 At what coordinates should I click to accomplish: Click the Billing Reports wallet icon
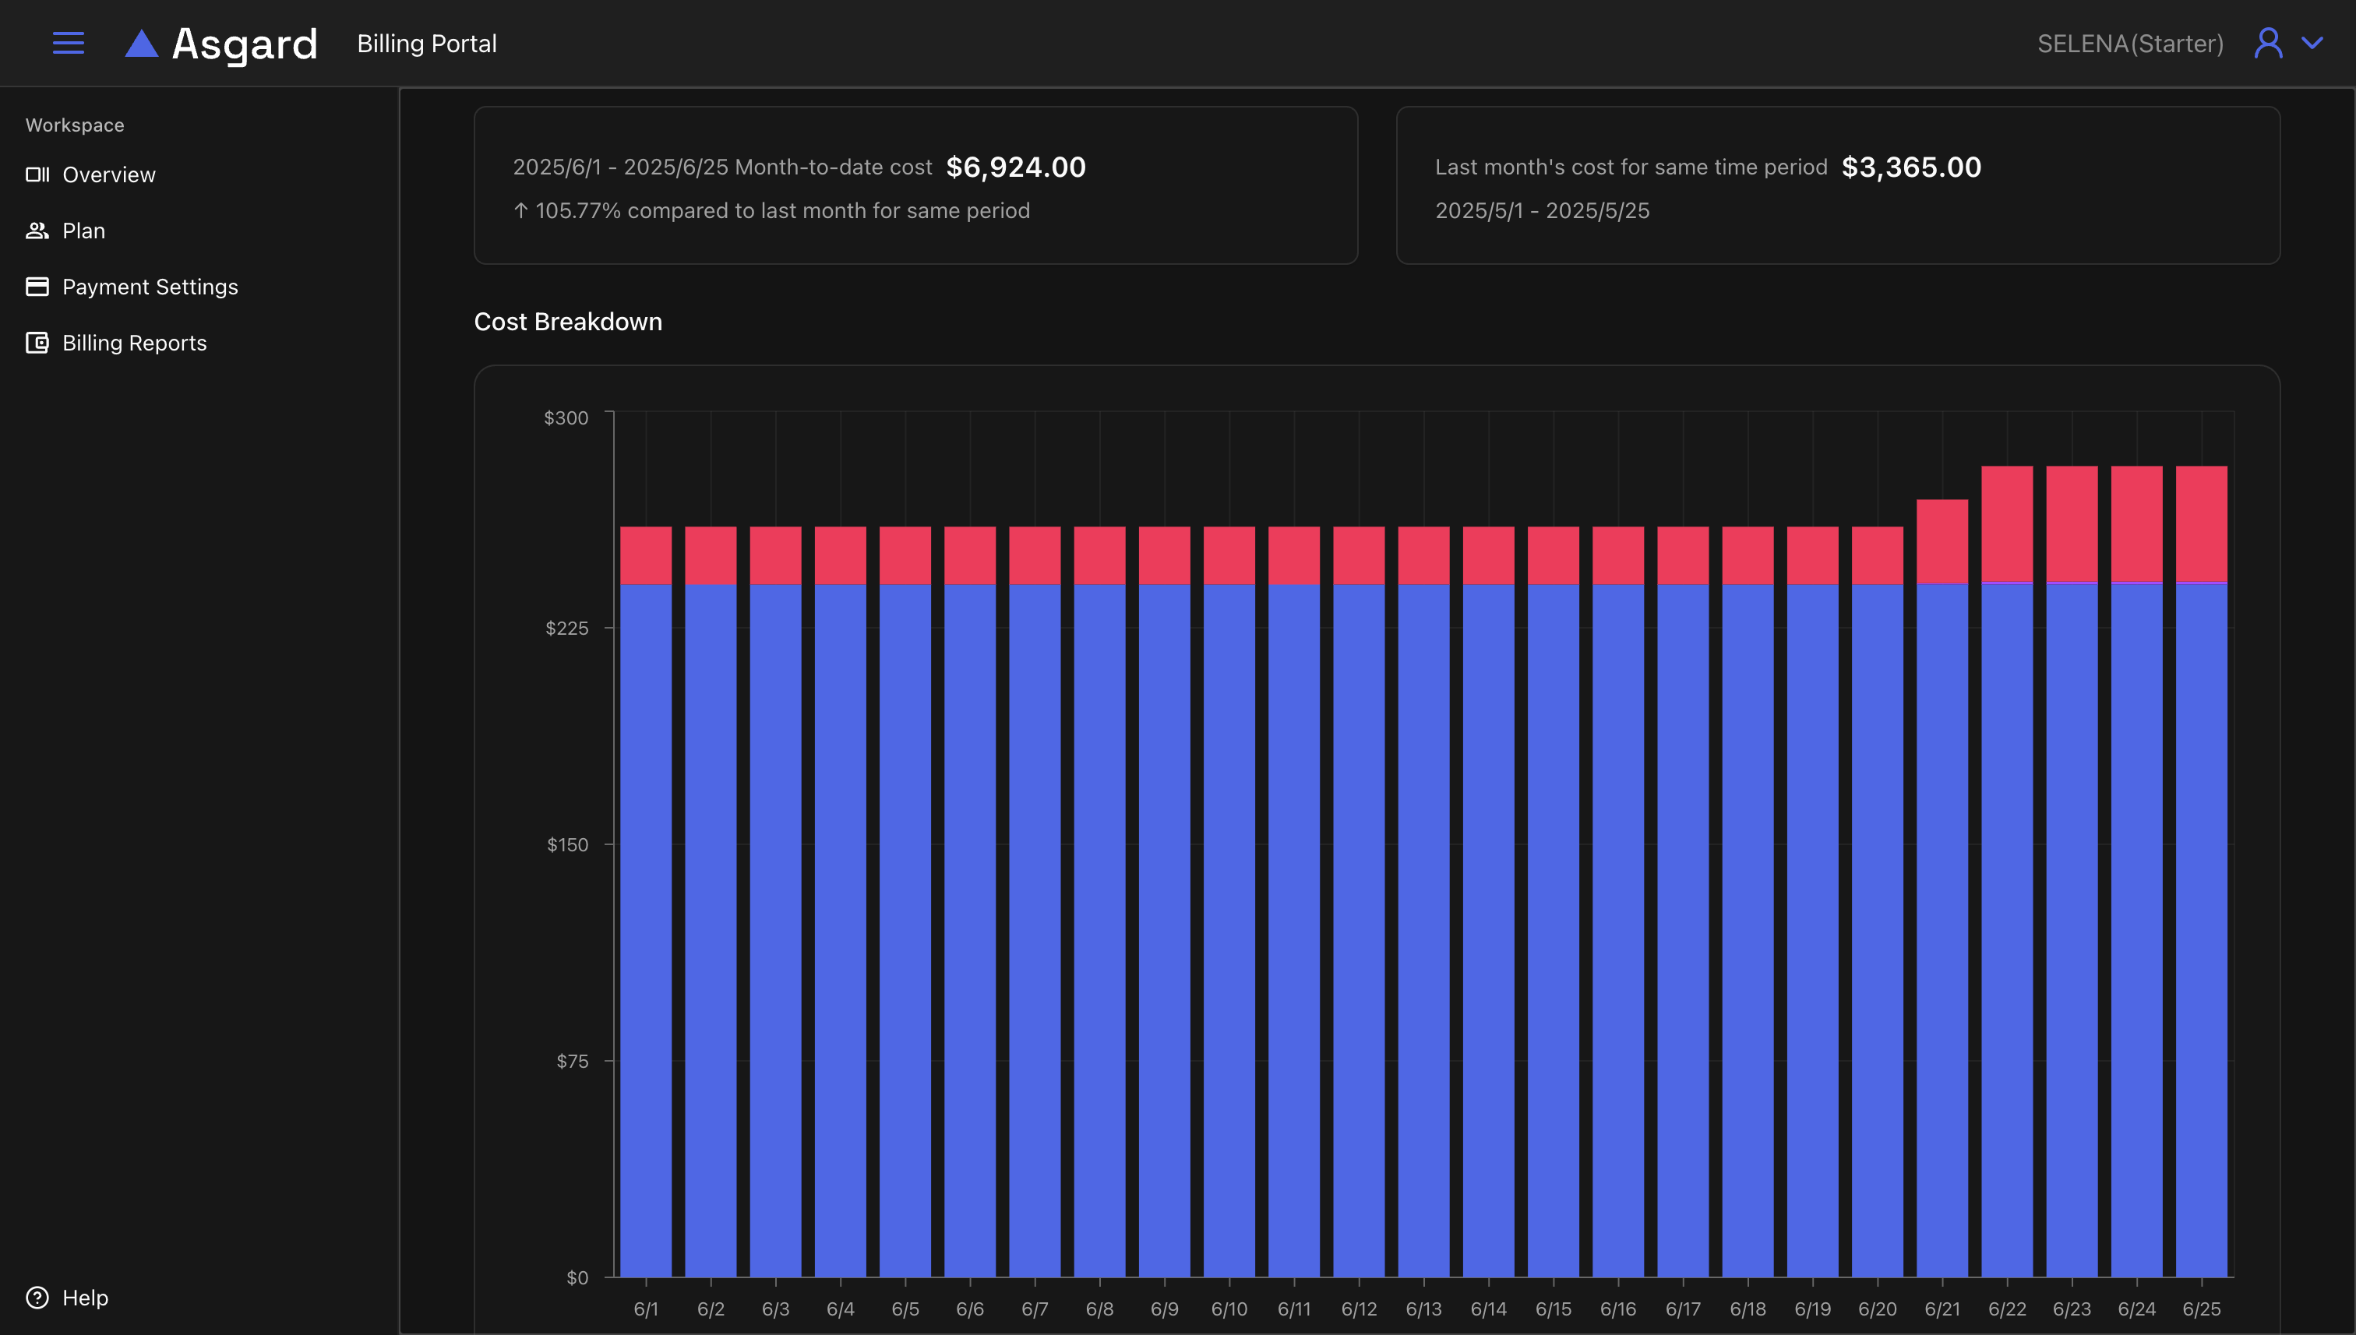tap(37, 343)
